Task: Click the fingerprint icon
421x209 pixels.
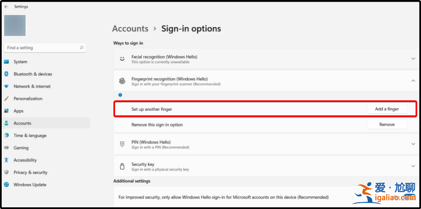Action: pyautogui.click(x=122, y=81)
